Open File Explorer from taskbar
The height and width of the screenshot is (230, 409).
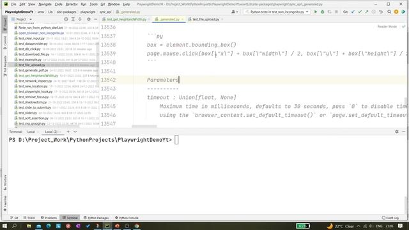pos(29,226)
